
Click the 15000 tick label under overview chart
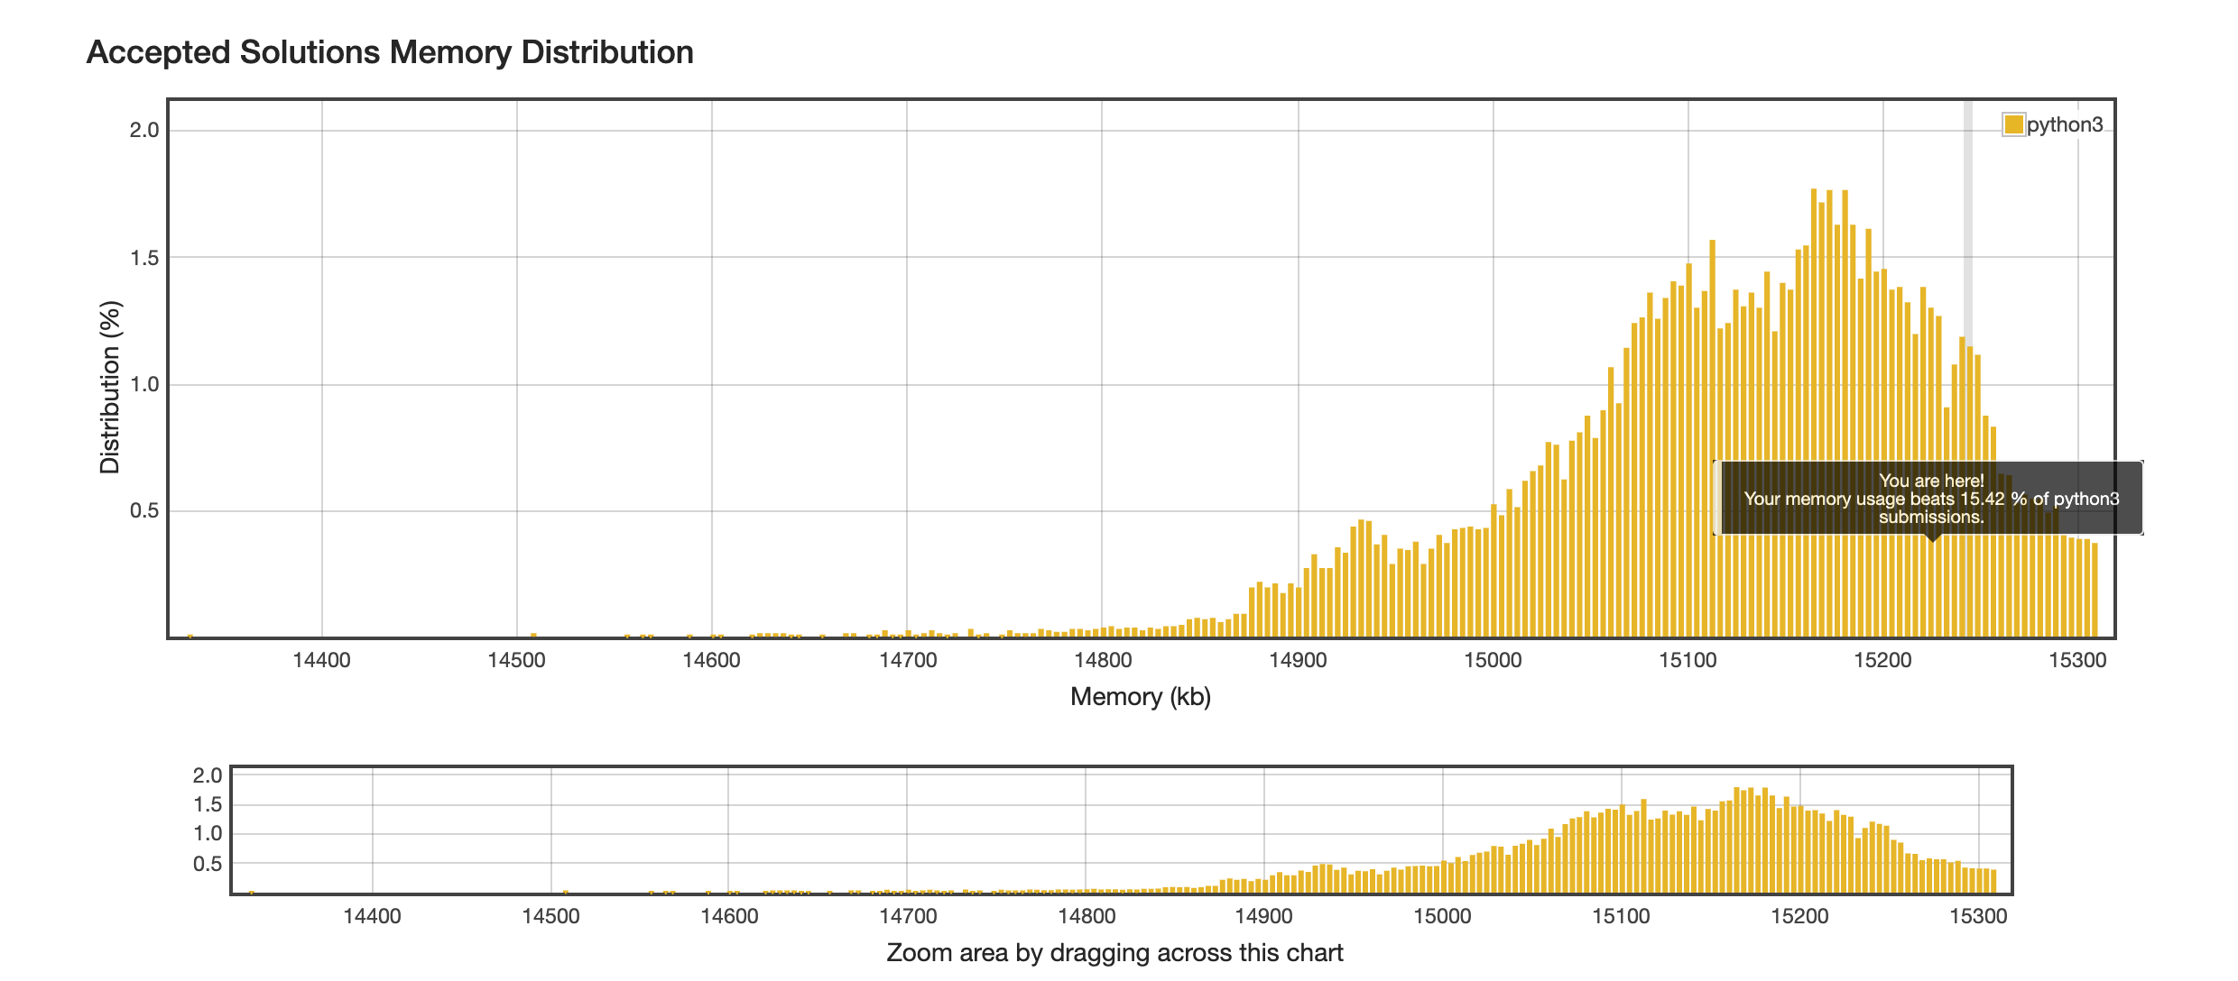(1442, 917)
